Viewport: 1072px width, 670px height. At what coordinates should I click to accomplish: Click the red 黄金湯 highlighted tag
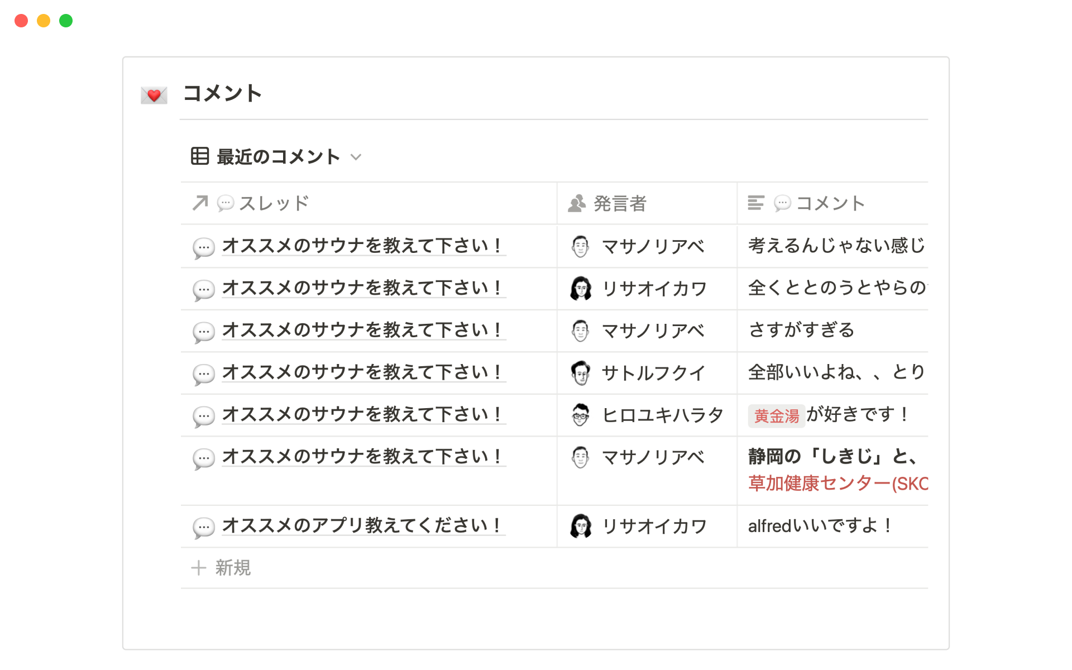[777, 416]
